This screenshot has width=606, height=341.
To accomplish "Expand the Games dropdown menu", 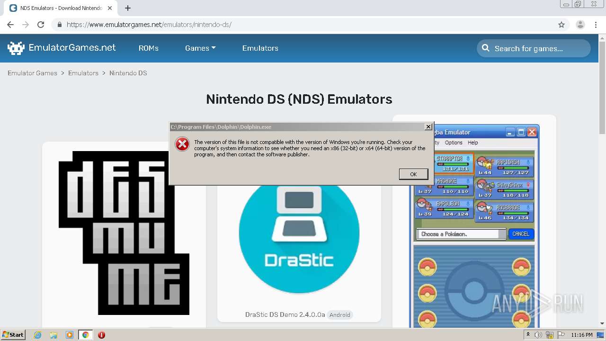I will [x=200, y=48].
